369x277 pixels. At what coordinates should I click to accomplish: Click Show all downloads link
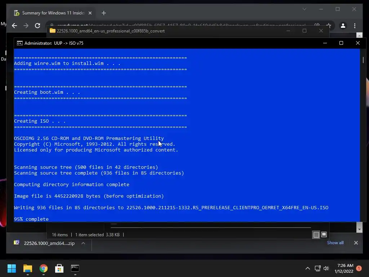[335, 243]
